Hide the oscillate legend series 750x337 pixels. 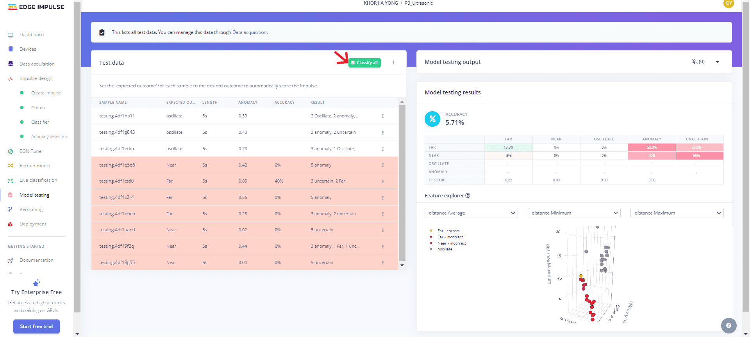(x=445, y=249)
